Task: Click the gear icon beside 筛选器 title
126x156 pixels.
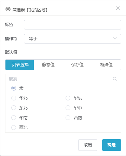Action: (x=8, y=9)
